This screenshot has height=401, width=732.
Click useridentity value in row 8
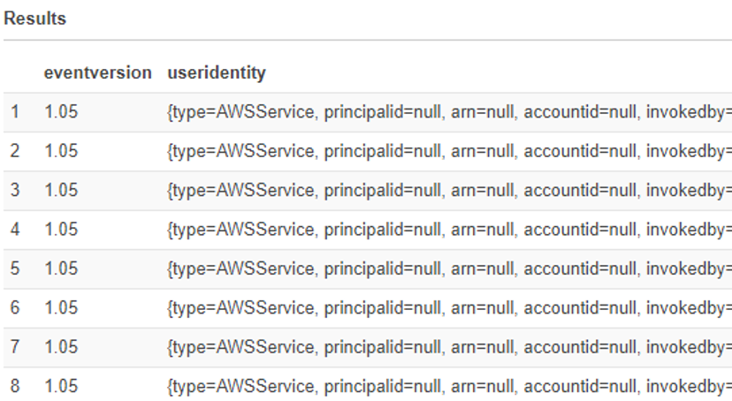click(450, 387)
